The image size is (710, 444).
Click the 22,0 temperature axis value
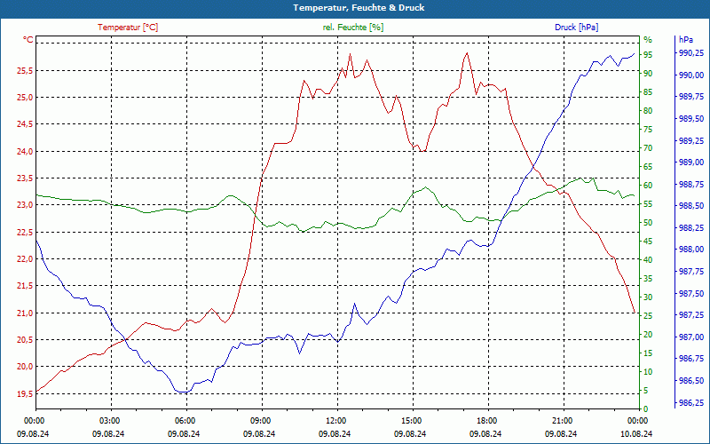pos(26,258)
